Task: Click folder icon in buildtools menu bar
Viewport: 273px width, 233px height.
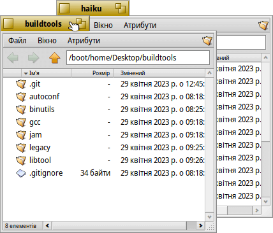Action: click(x=207, y=41)
